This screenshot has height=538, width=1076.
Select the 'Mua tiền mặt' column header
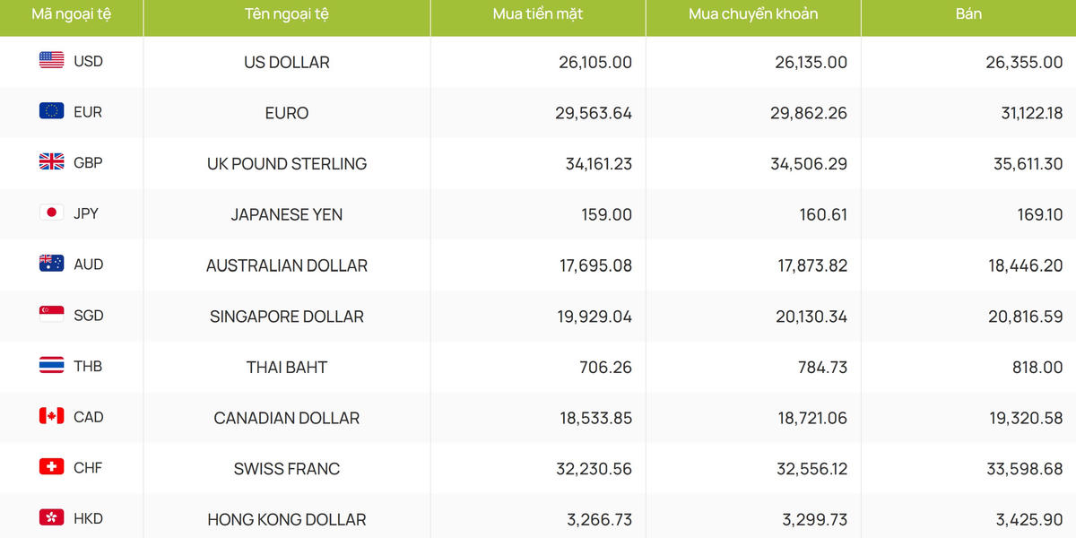click(537, 14)
